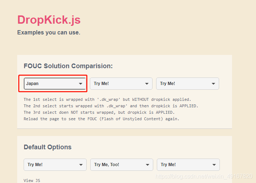256x183 pixels.
Task: Open the third Try Me! dropdown in FOUC section
Action: click(x=187, y=84)
